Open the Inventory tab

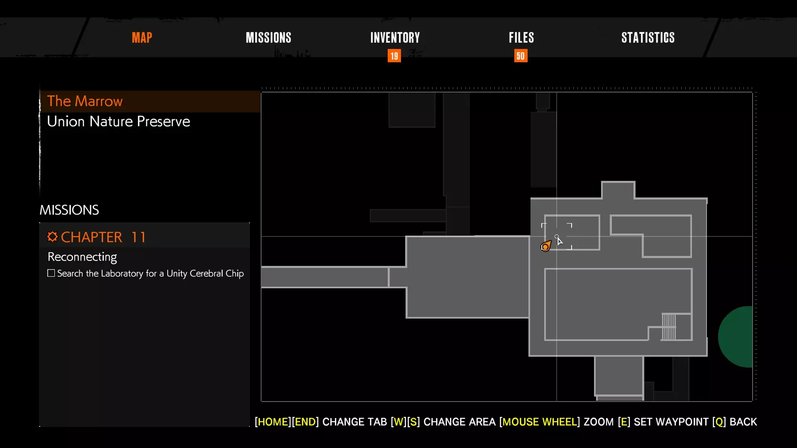395,38
